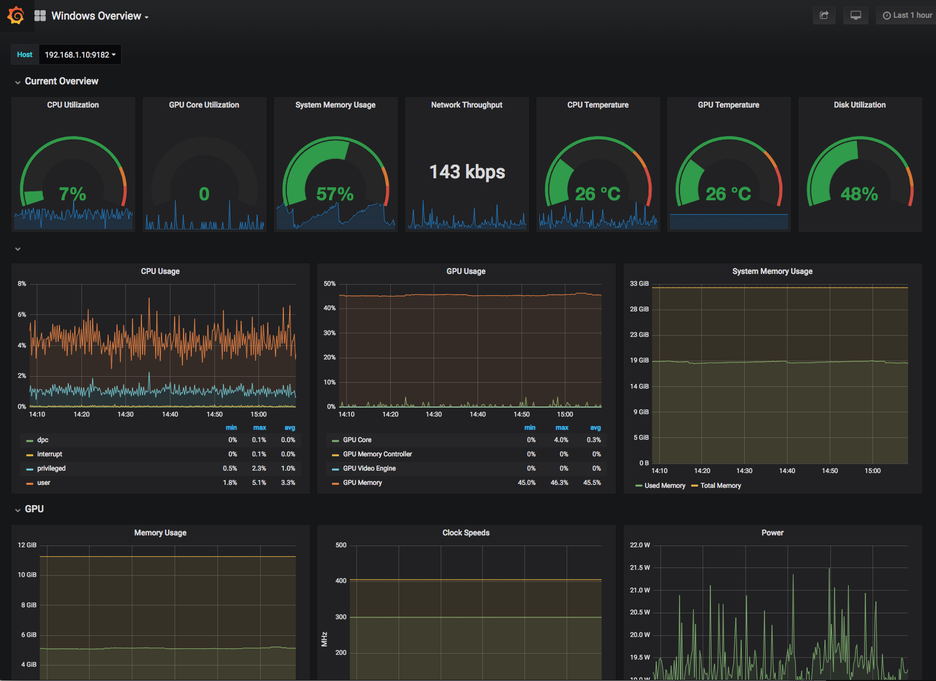
Task: Click the Total Memory legend color swatch
Action: 694,486
